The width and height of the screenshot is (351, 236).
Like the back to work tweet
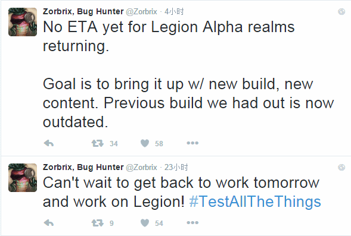tap(145, 223)
